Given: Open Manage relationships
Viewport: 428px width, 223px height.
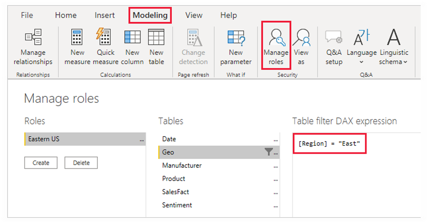Looking at the screenshot, I should pos(33,48).
